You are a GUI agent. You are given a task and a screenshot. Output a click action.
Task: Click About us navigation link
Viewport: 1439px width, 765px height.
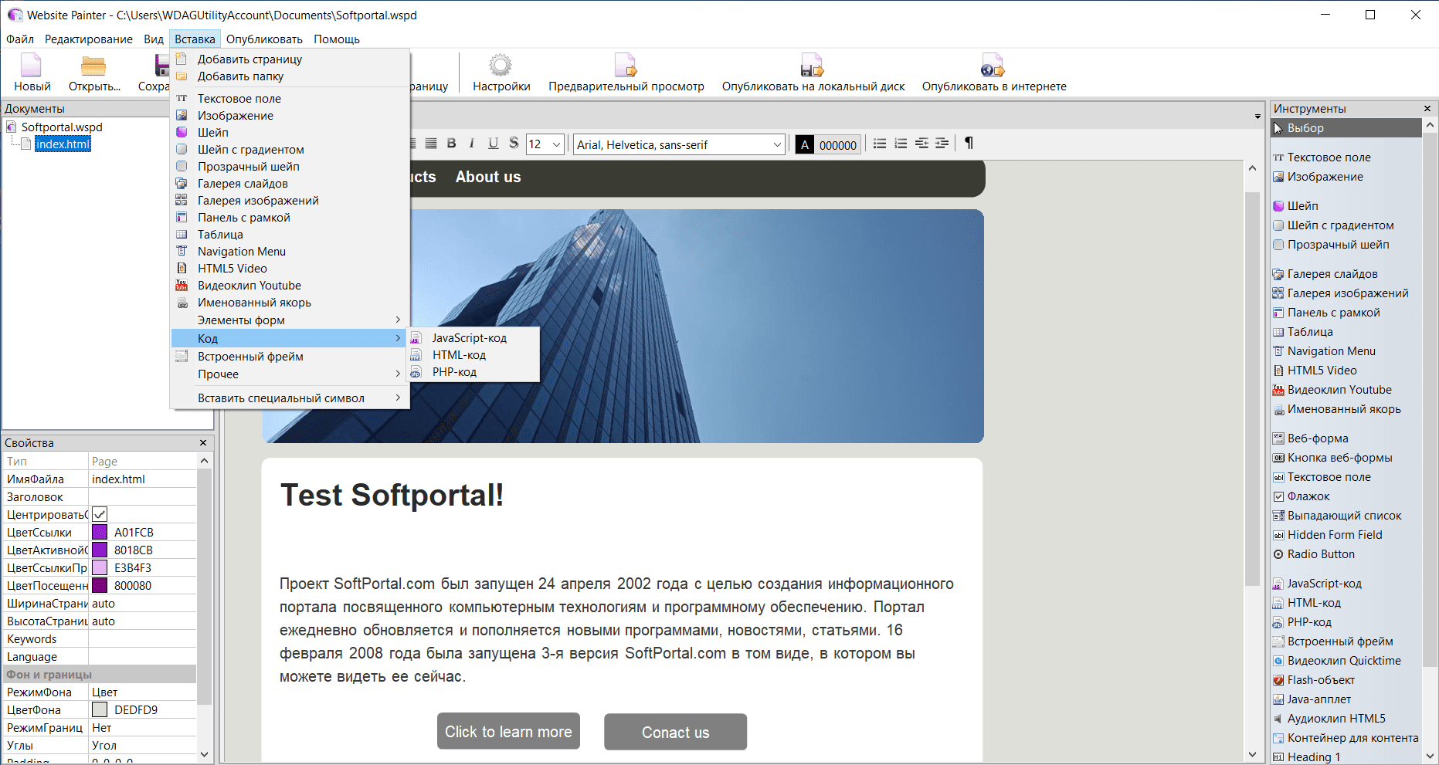[x=488, y=177]
